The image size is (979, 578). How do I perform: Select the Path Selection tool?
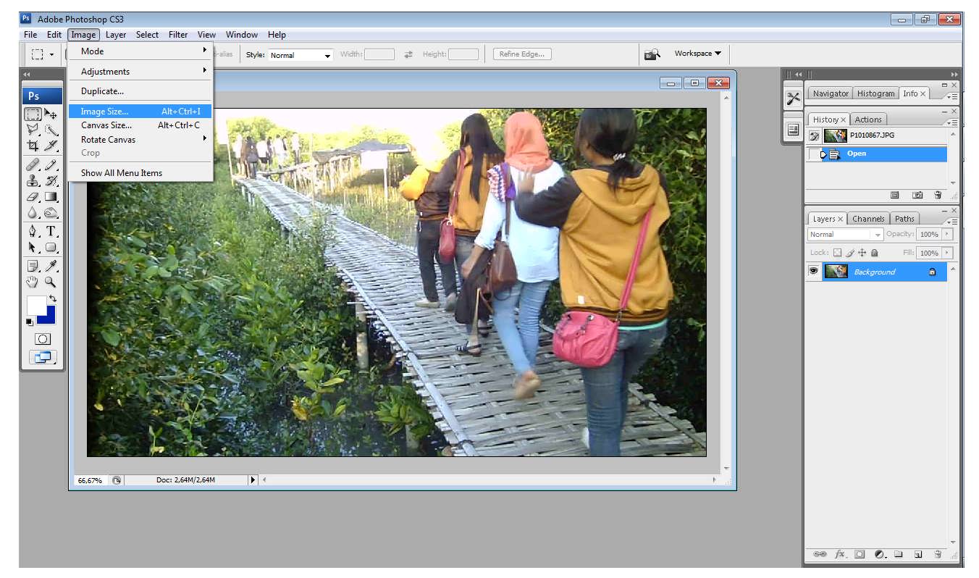coord(33,248)
